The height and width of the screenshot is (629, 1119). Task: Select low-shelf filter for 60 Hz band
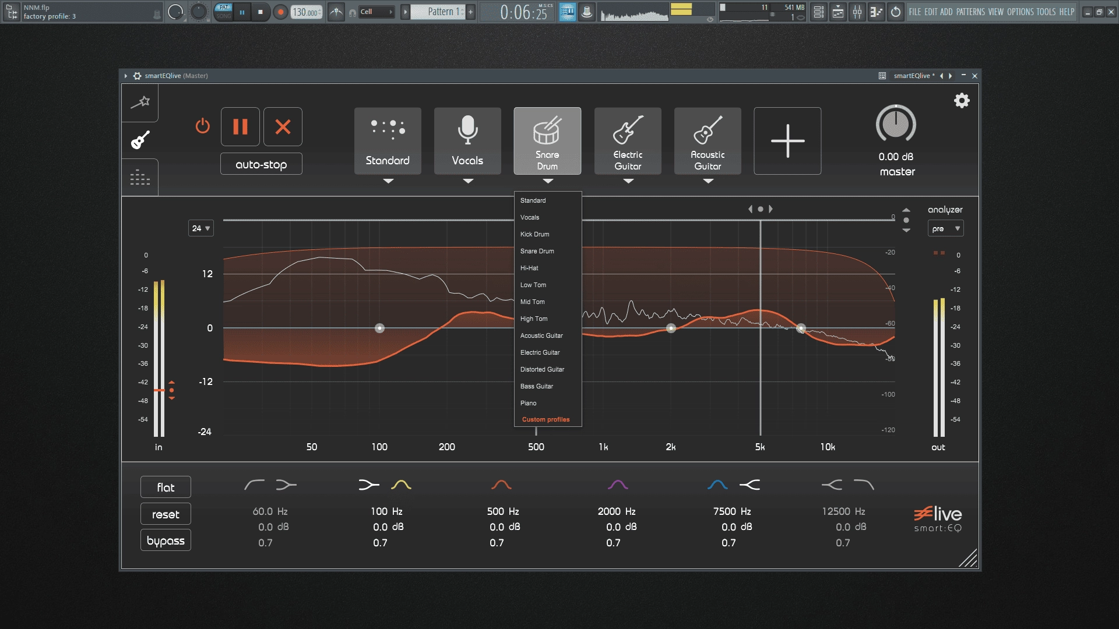coord(286,485)
